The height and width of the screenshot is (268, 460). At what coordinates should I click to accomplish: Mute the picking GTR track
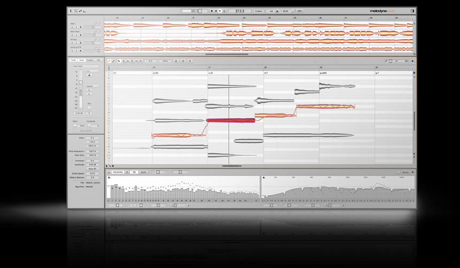(72, 51)
